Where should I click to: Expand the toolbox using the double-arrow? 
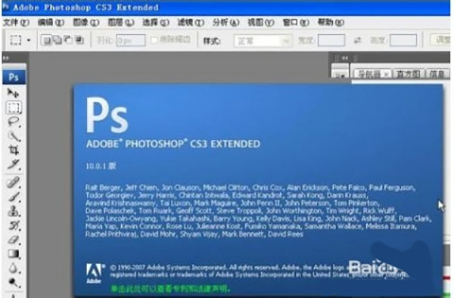coord(5,58)
